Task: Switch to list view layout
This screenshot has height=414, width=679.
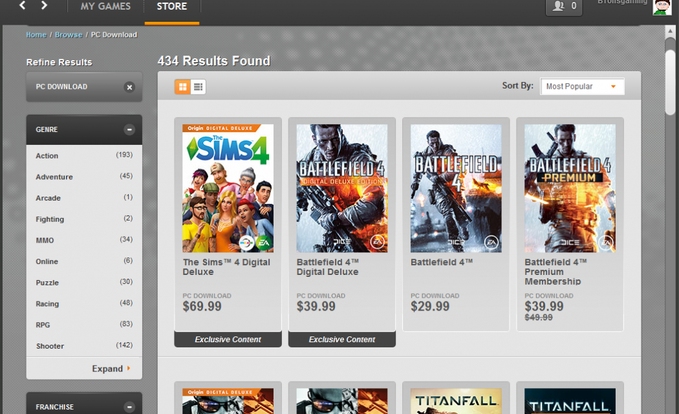Action: point(198,87)
